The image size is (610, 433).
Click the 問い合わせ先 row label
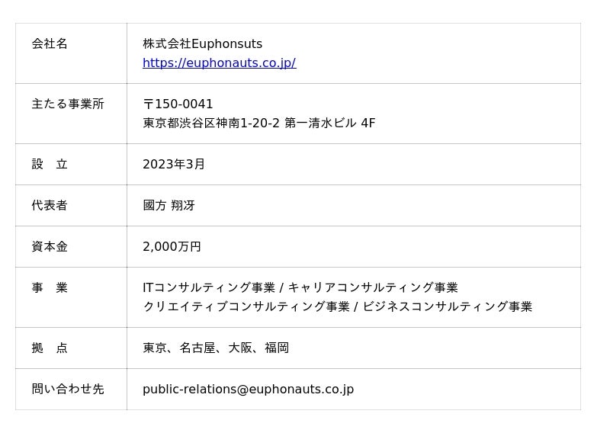[68, 390]
